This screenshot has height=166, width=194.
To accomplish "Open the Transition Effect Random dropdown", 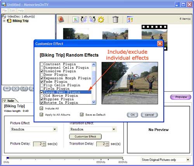I will click(x=114, y=129).
